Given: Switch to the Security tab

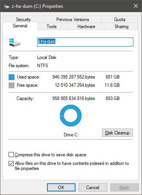Looking at the screenshot, I should (x=23, y=20).
